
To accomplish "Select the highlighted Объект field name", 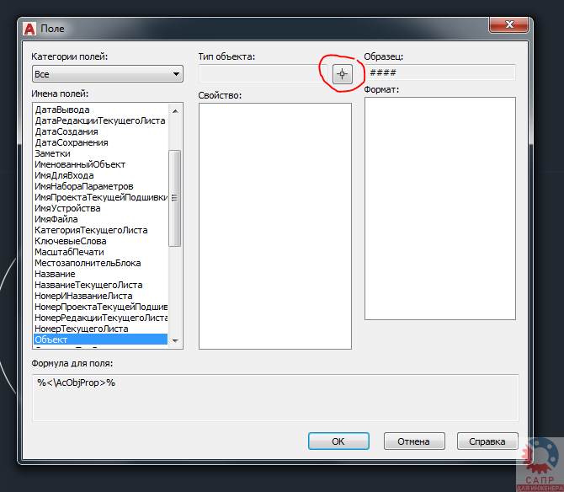I will point(100,340).
